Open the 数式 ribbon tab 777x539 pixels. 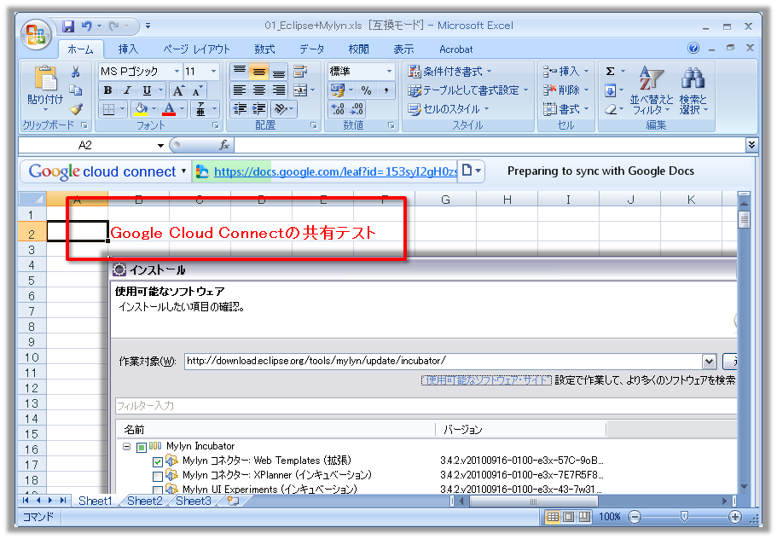(x=264, y=49)
